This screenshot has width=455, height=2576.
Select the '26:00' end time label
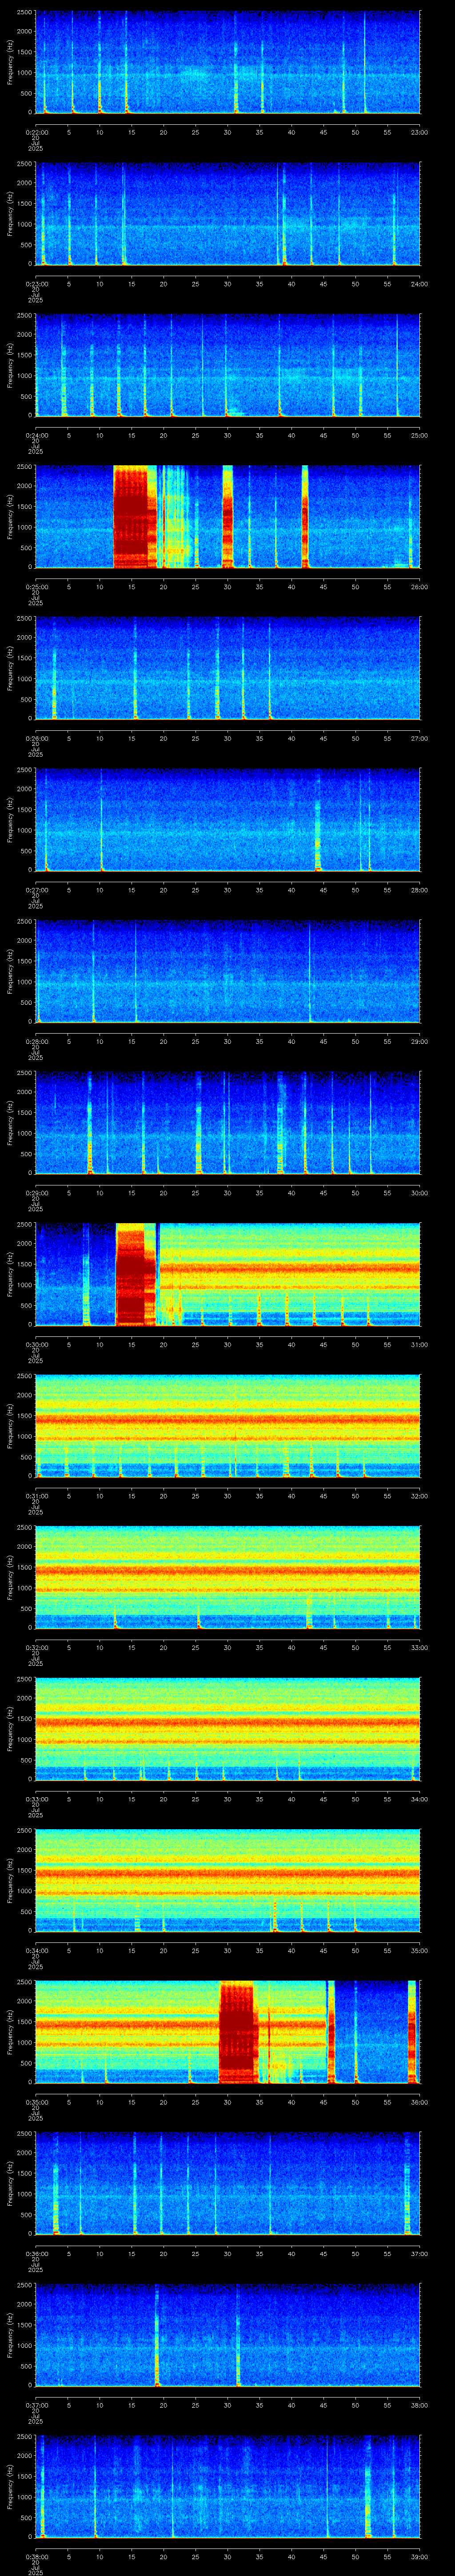click(x=419, y=586)
